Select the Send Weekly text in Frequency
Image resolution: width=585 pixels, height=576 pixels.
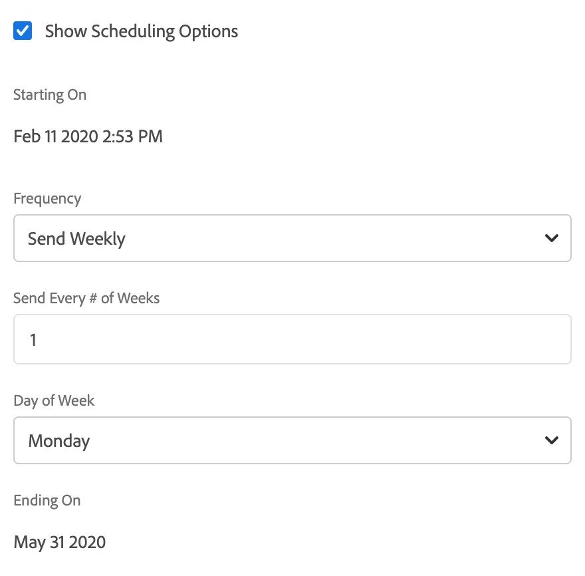click(x=76, y=239)
